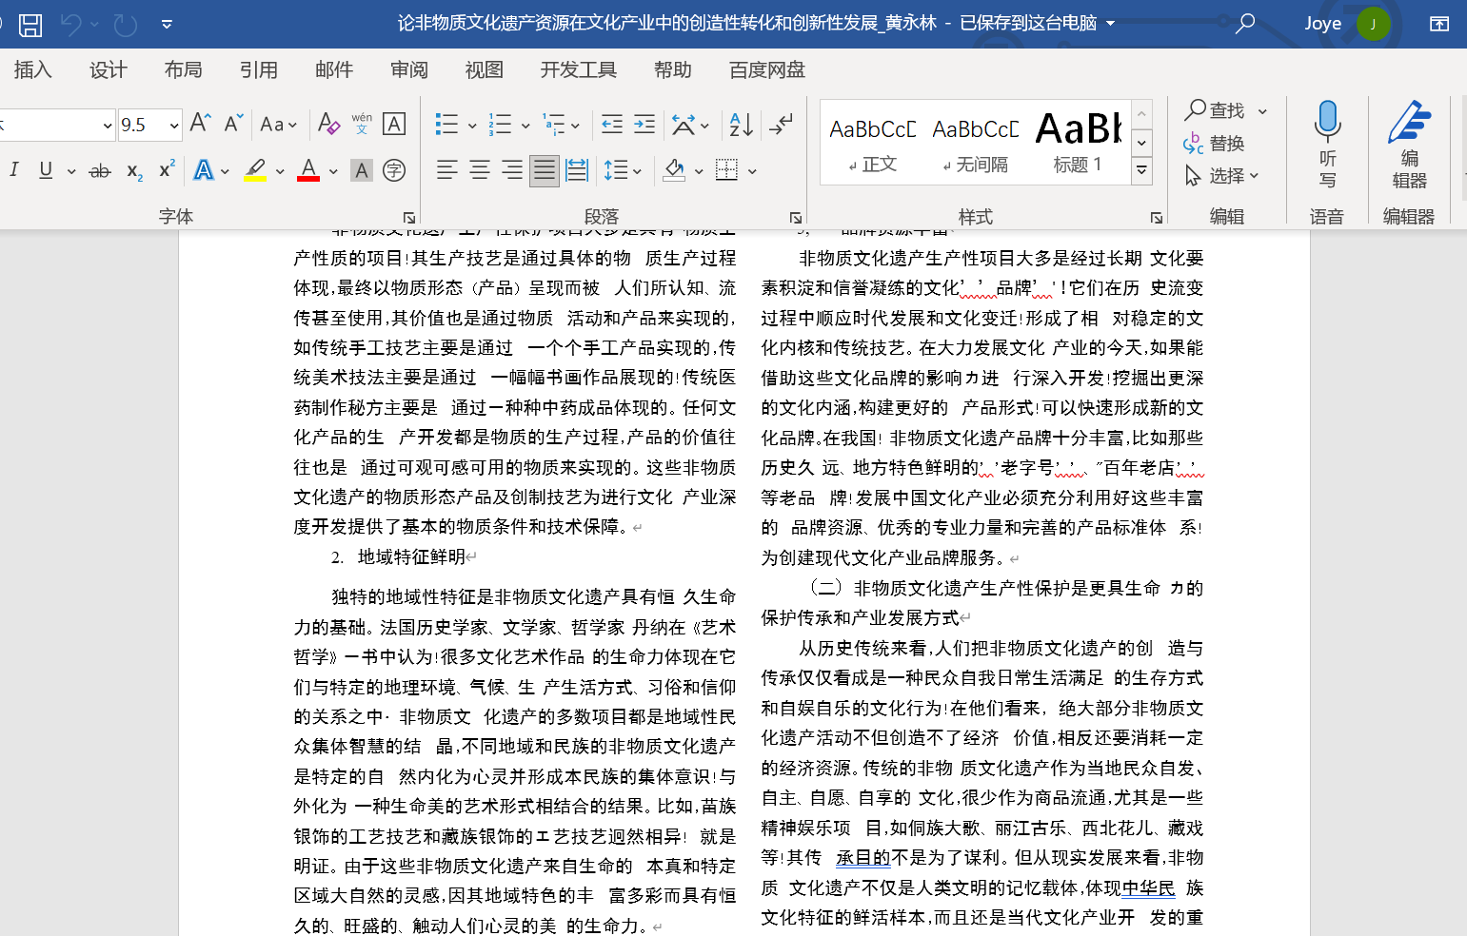Toggle strikethrough formatting

coord(99,171)
